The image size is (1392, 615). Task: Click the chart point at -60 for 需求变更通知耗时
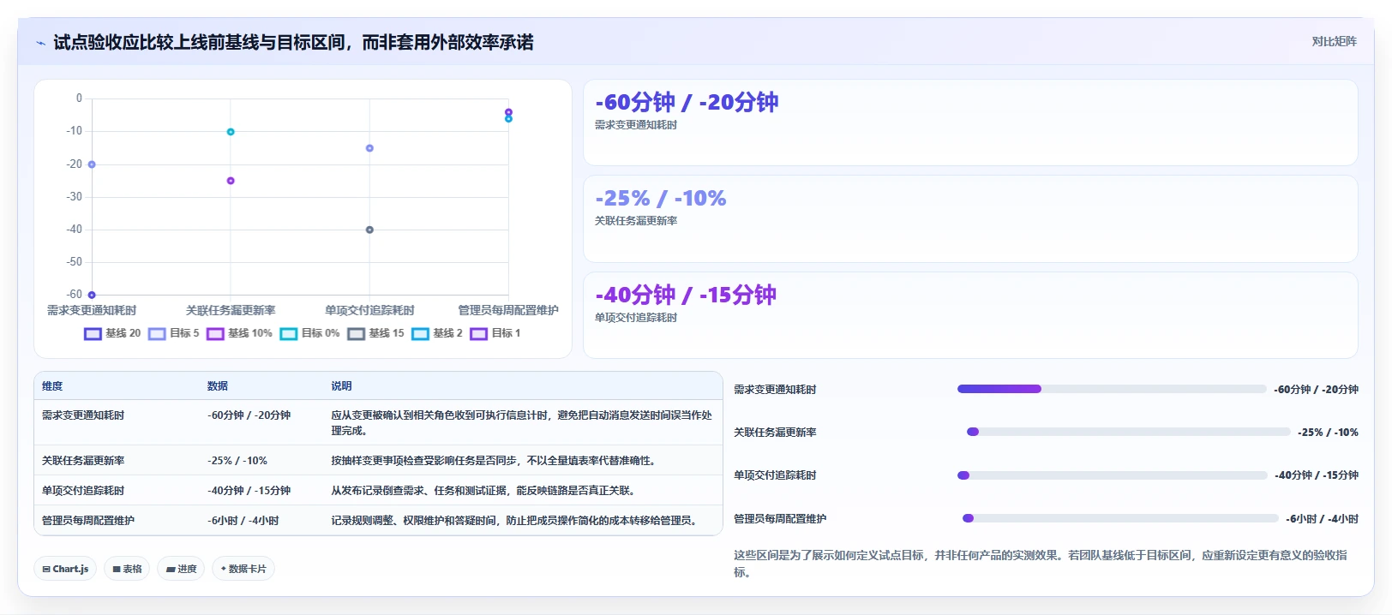[92, 295]
